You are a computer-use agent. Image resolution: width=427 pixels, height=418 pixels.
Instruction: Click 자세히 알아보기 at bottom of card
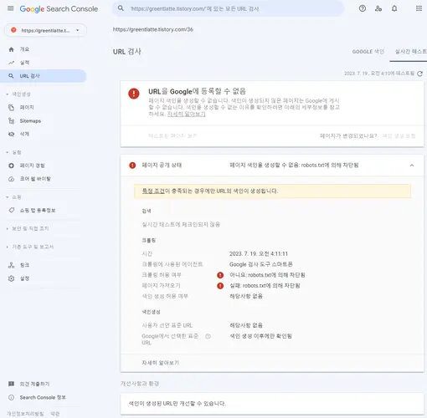point(161,363)
